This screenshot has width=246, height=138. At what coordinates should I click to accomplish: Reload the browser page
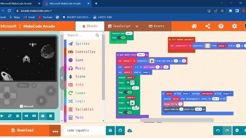pyautogui.click(x=9, y=11)
